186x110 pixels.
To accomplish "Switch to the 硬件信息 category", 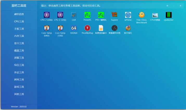I will pyautogui.click(x=19, y=14).
